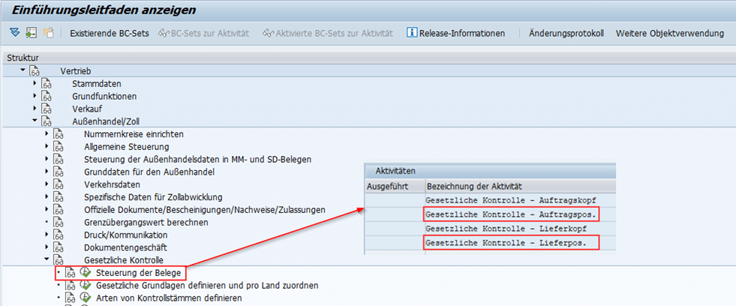Open documentation icon beside Grenzübergangswert berechnen
The height and width of the screenshot is (306, 736).
tap(59, 222)
